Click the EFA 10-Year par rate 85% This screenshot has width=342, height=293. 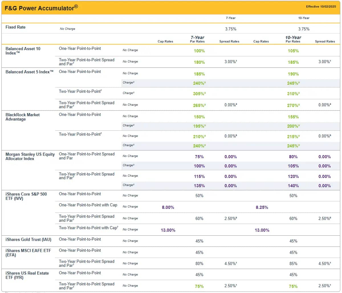(293, 264)
